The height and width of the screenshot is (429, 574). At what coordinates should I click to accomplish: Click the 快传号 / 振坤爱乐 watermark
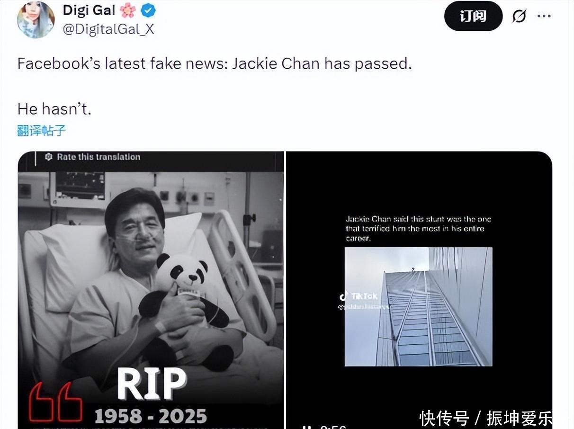coord(486,418)
